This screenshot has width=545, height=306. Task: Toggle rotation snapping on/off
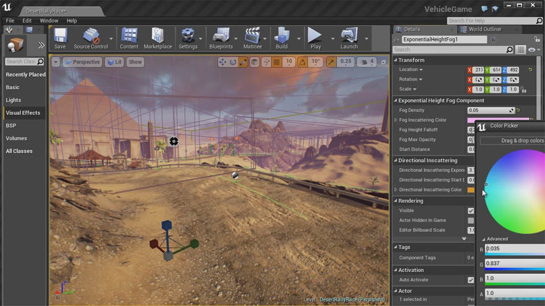coord(302,62)
